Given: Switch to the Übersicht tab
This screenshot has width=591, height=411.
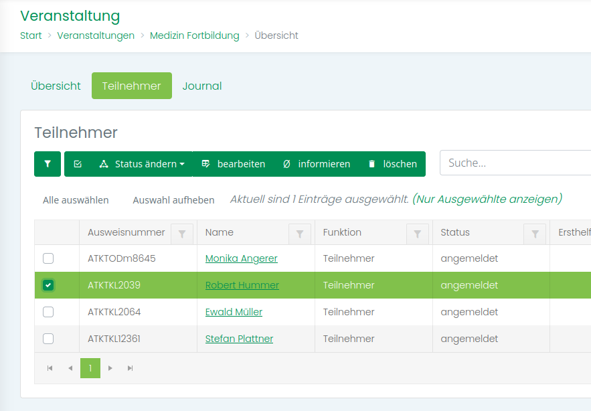Looking at the screenshot, I should 56,86.
